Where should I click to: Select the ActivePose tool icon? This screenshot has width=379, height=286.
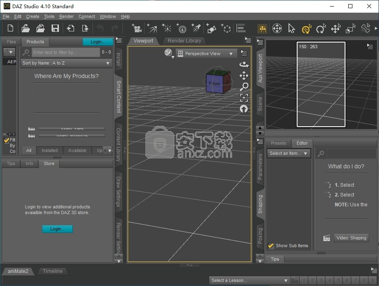click(x=365, y=29)
